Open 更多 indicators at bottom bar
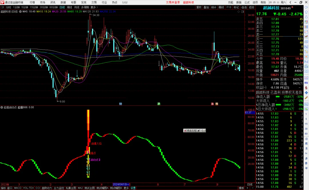Image resolution: width=309 pixels, height=190 pixels. pyautogui.click(x=126, y=188)
